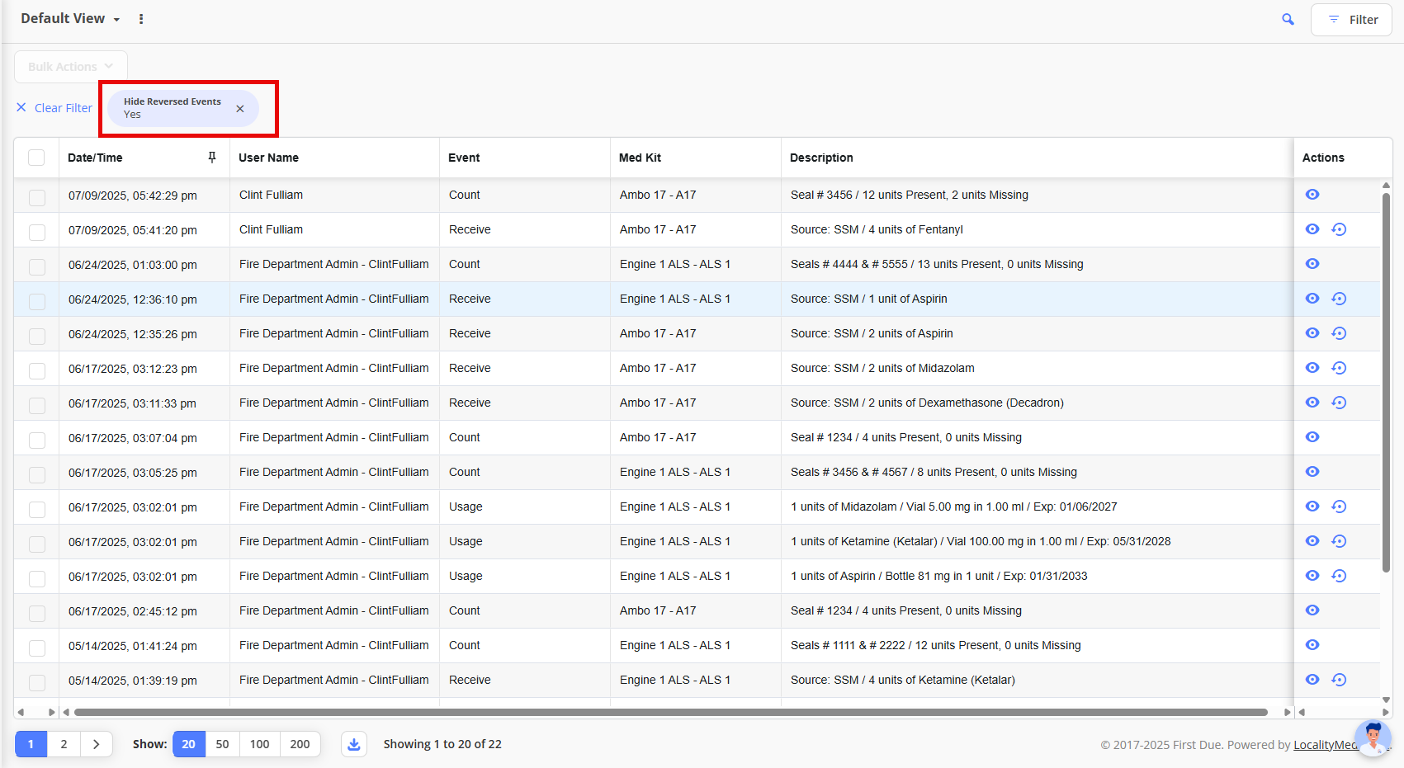View the Seals # 1111 & # 2222 count event
The height and width of the screenshot is (768, 1404).
(x=1312, y=645)
